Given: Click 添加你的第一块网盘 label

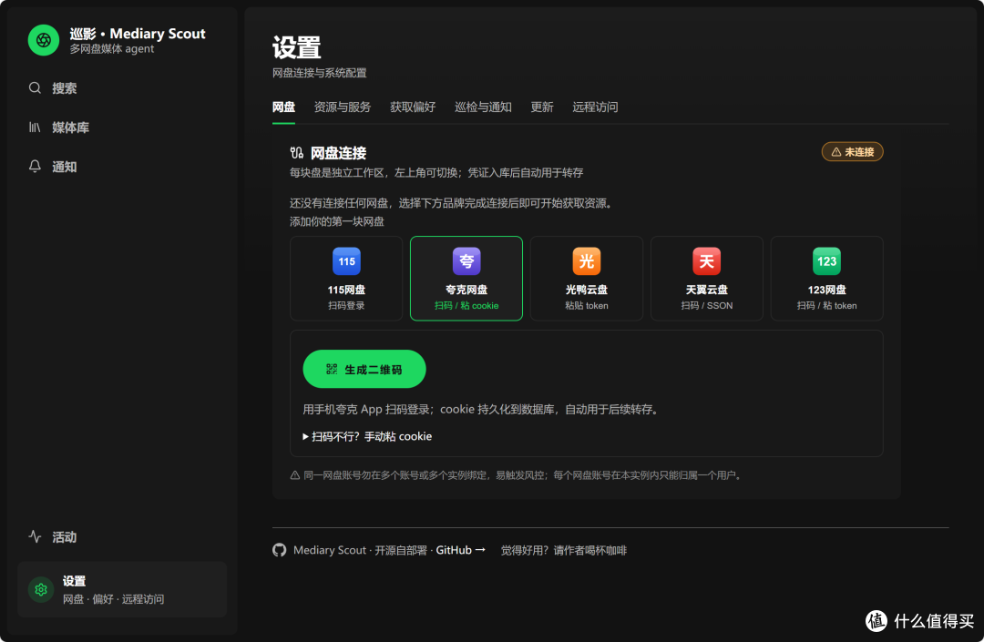Looking at the screenshot, I should coord(337,221).
